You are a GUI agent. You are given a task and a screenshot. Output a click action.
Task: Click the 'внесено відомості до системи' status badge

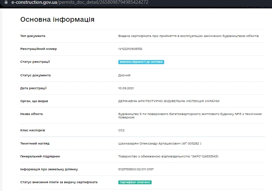point(141,62)
